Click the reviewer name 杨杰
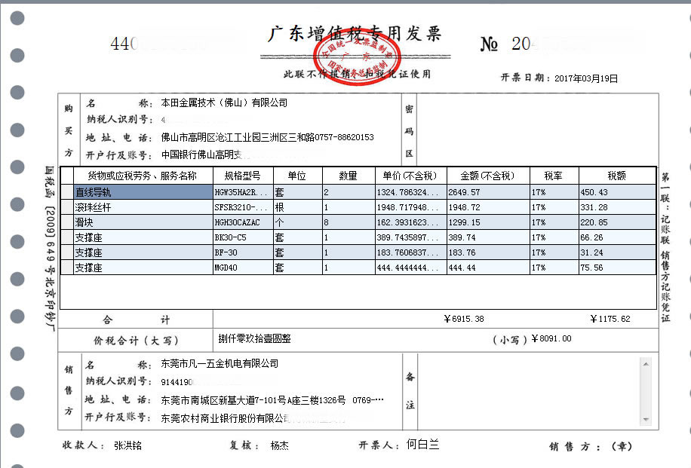The height and width of the screenshot is (468, 691). coord(279,445)
